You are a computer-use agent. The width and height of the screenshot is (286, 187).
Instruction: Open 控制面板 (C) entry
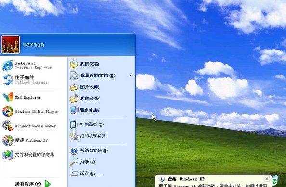(92, 125)
